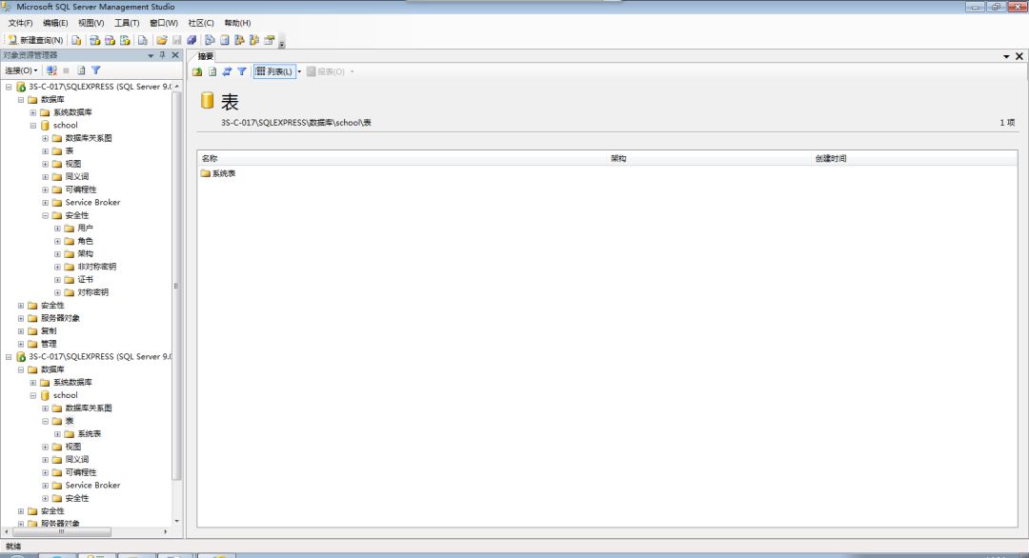Image resolution: width=1029 pixels, height=558 pixels.
Task: Expand the 管理 folder node
Action: coord(21,345)
